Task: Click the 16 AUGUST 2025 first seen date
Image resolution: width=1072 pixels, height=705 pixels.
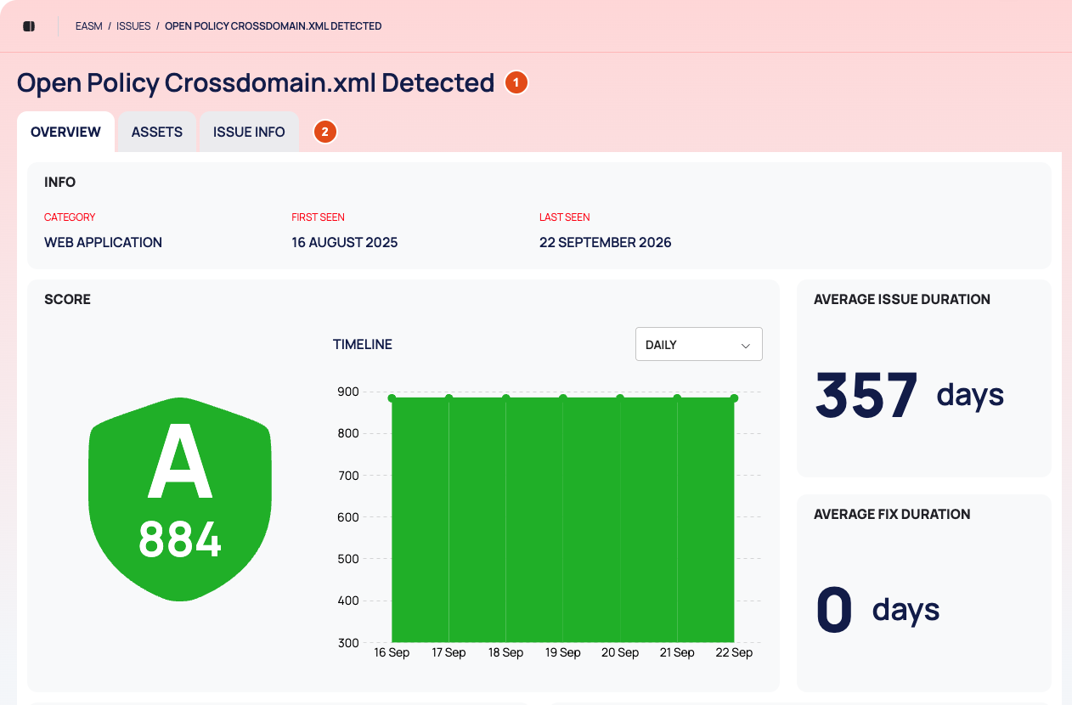Action: tap(344, 242)
